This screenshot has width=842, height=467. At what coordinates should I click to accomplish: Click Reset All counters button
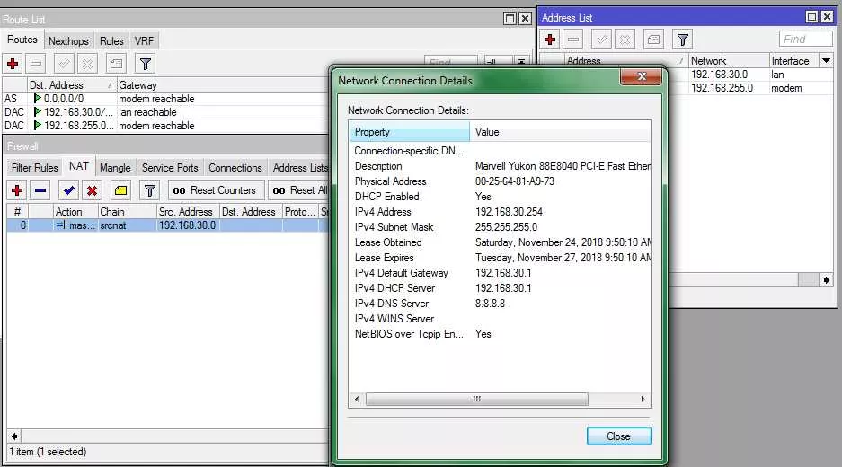(x=298, y=190)
